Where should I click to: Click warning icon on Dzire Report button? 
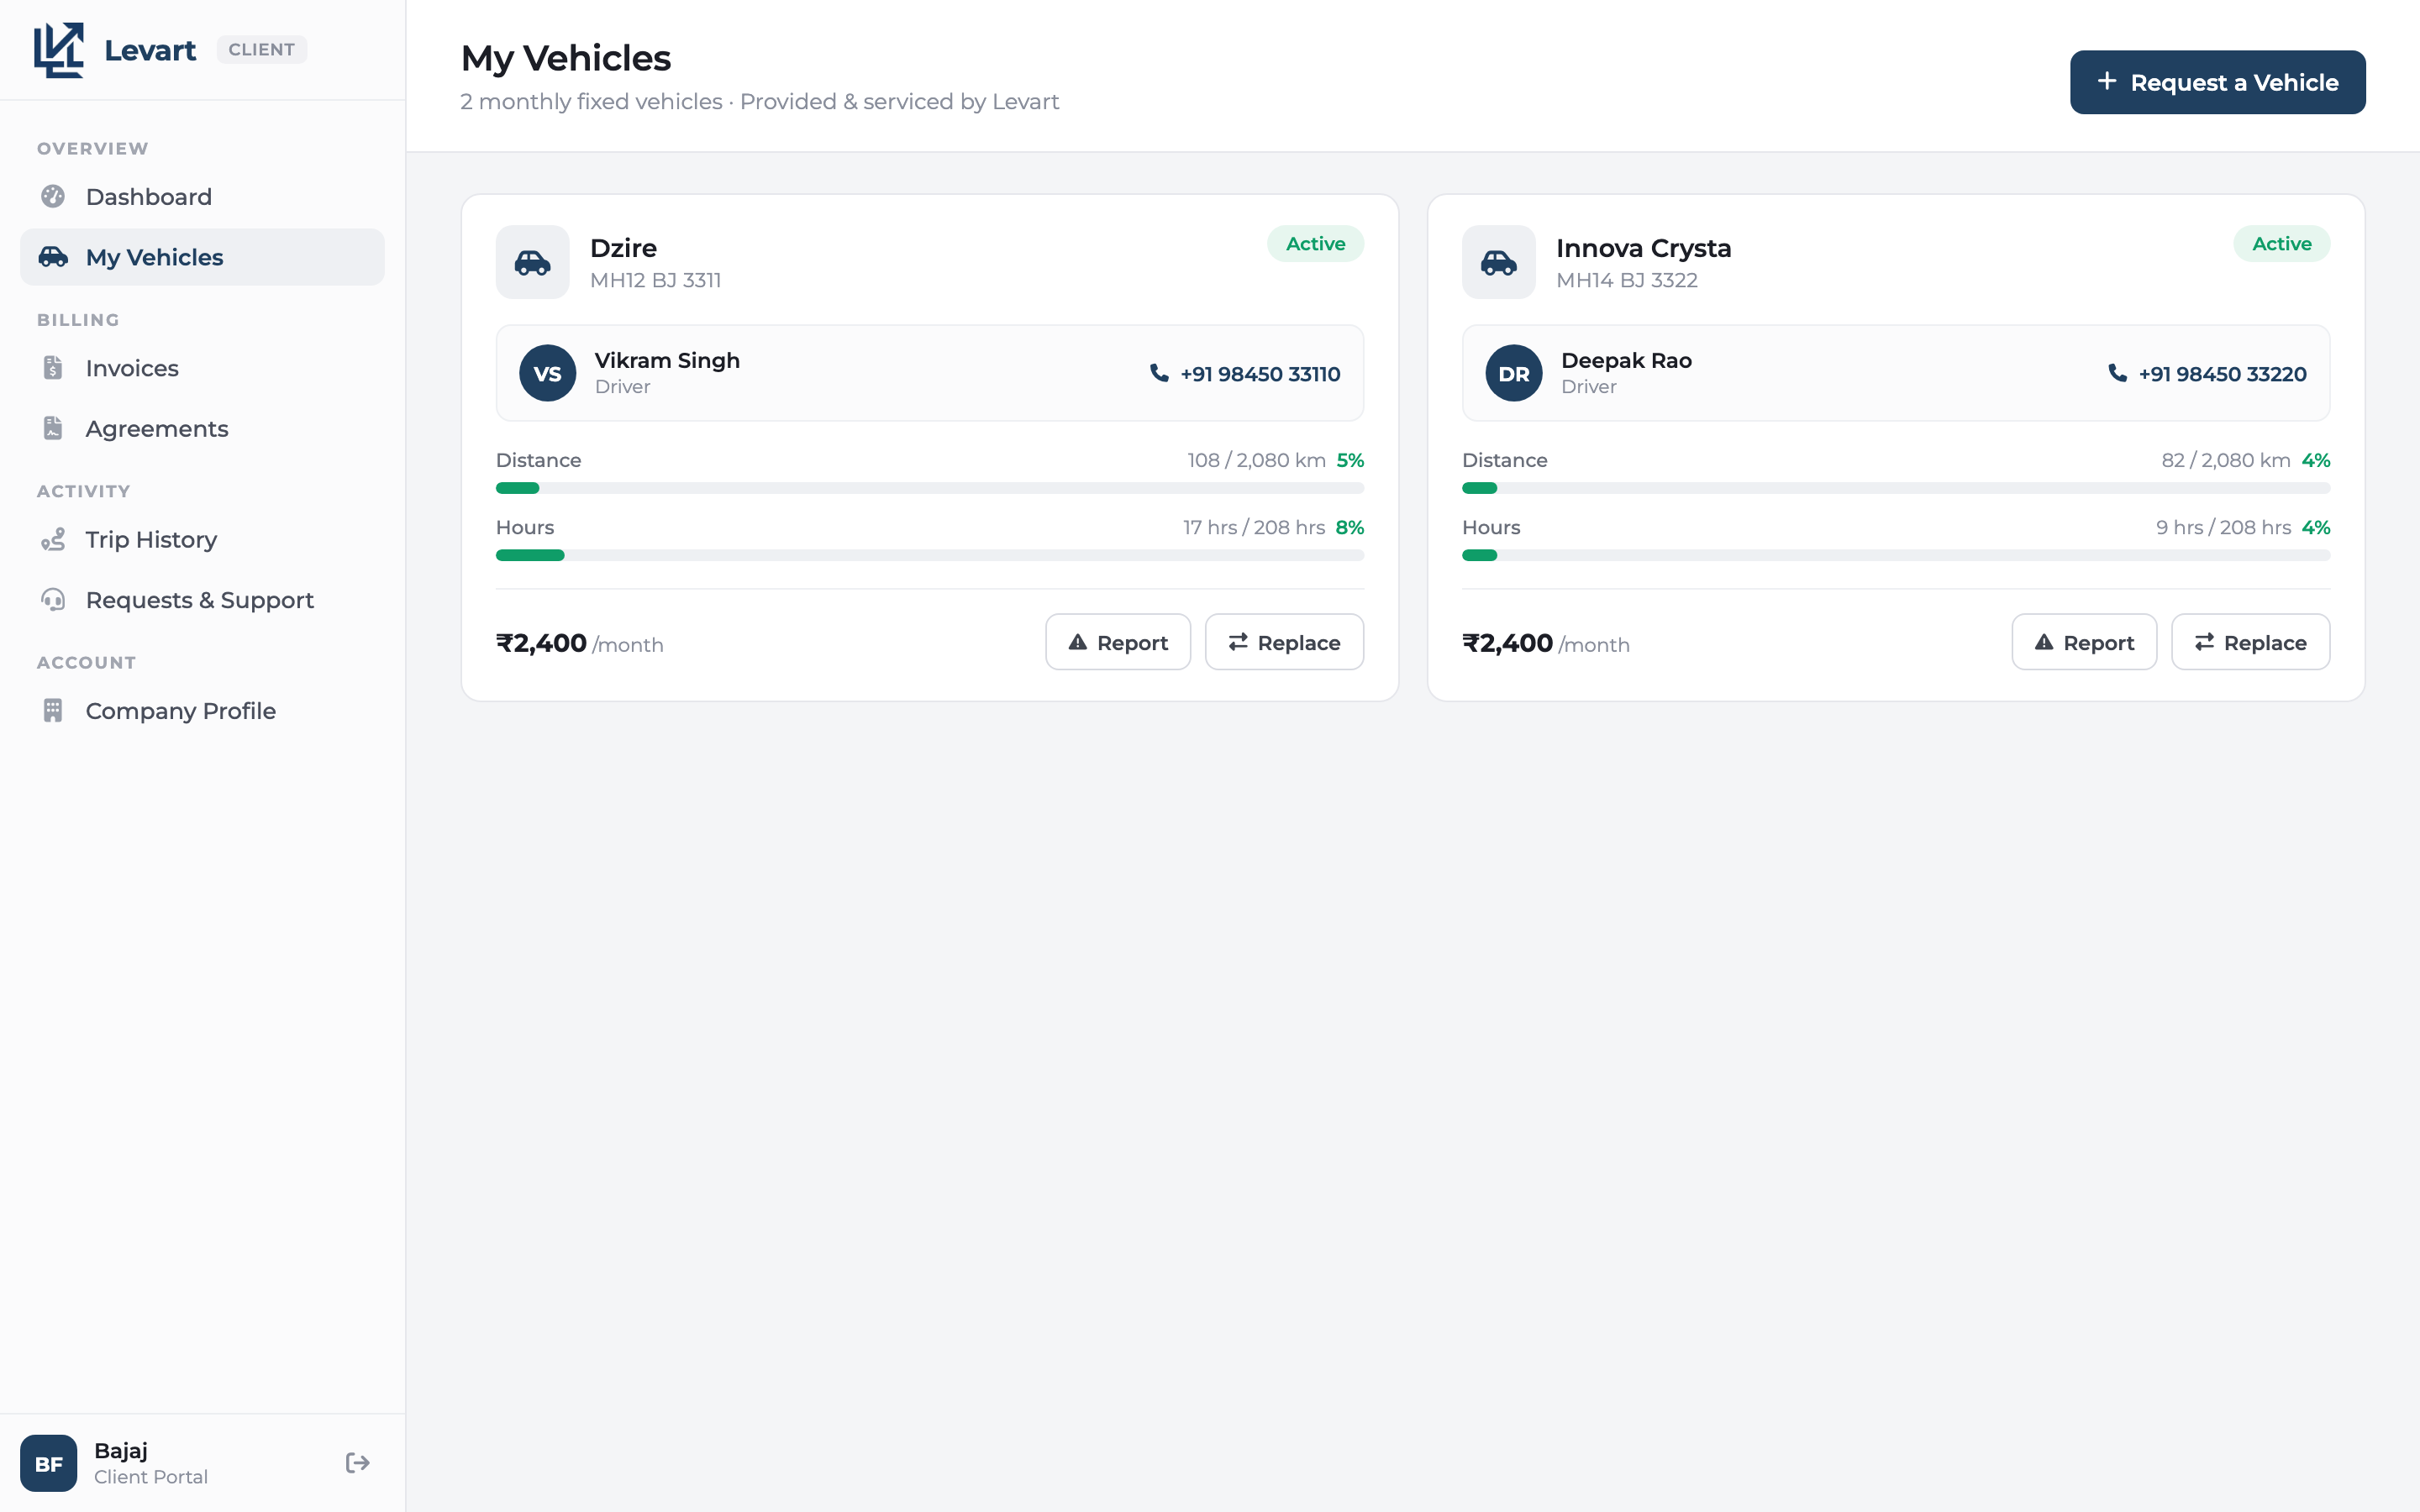click(x=1077, y=642)
